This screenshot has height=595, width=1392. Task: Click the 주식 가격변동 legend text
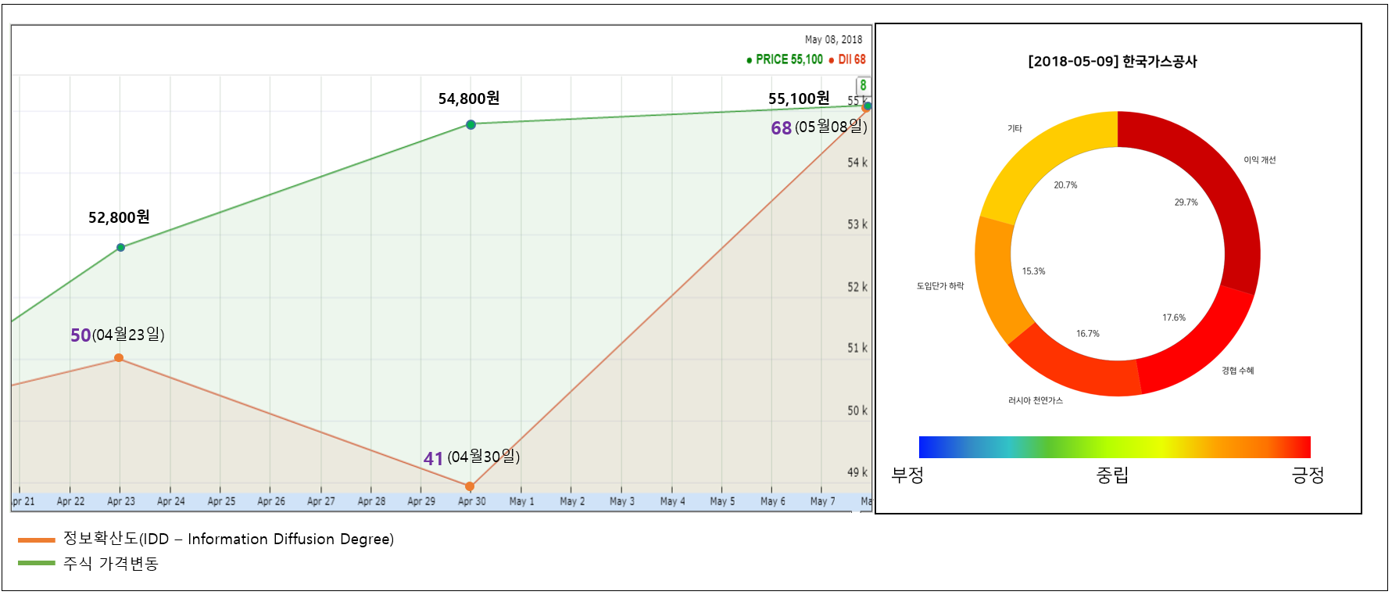click(x=111, y=563)
